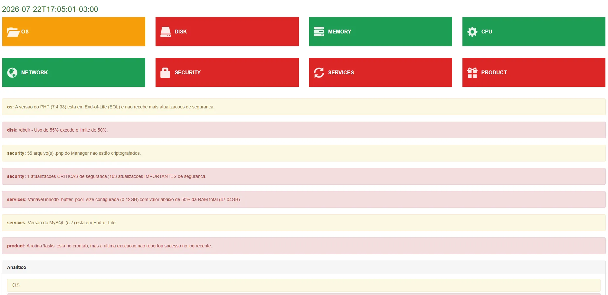Viewport: 608px width, 295px height.
Task: Click the MEMORY server icon
Action: [319, 32]
